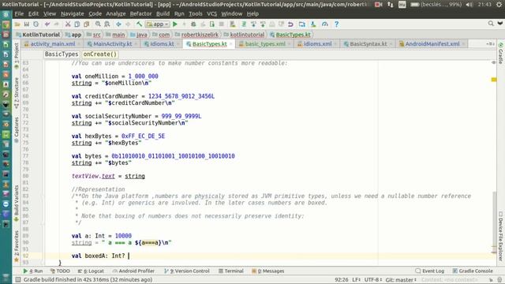
Task: Click BasicTypes class breadcrumb
Action: tap(62, 54)
